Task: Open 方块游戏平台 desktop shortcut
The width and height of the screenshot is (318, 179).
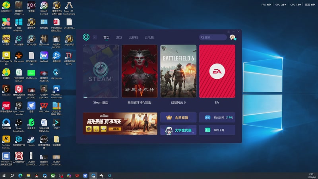Action: (19, 141)
